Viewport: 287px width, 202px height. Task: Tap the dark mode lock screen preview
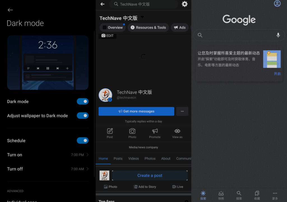point(48,63)
